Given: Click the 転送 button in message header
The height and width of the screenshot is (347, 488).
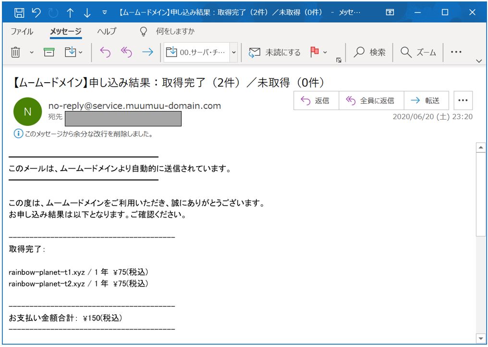Looking at the screenshot, I should (x=427, y=100).
